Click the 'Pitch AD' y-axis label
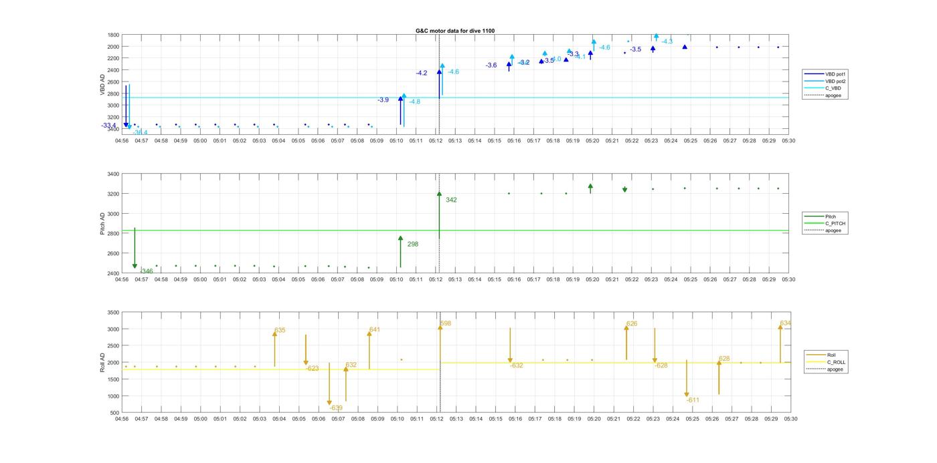The height and width of the screenshot is (463, 937). coord(103,223)
